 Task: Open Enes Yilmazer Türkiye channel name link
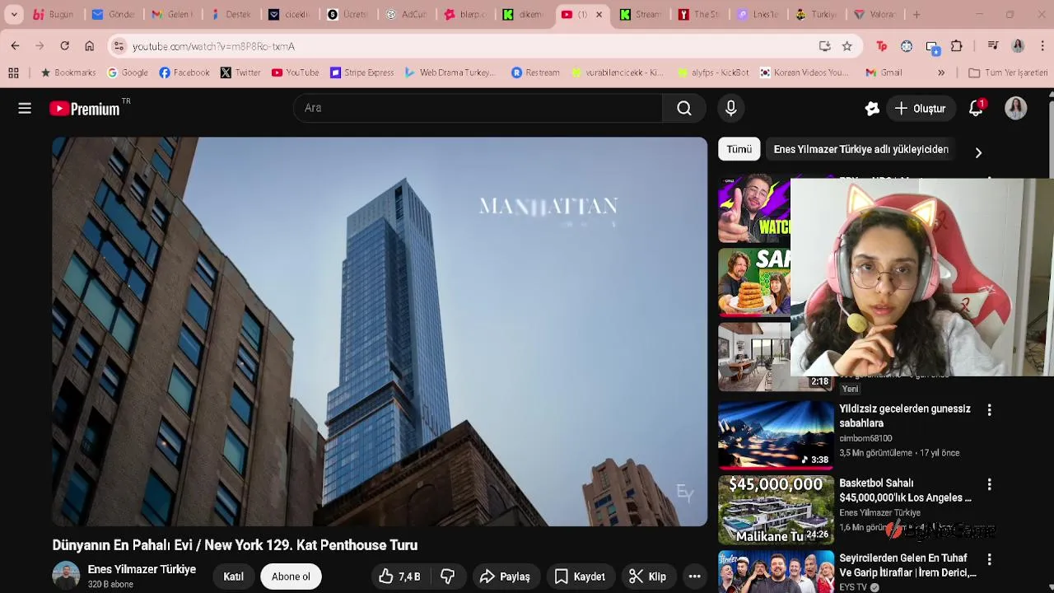142,569
